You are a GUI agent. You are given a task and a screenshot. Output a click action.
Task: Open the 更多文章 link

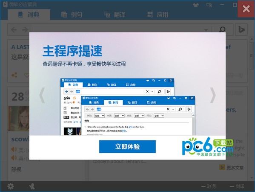point(232,167)
